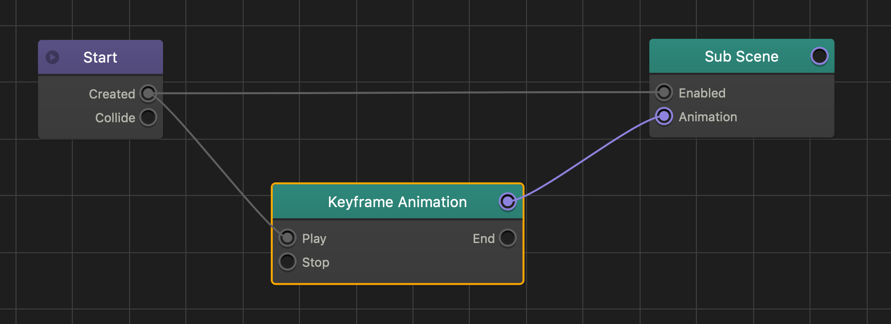
Task: Click the Collide output port on Start node
Action: coord(148,117)
